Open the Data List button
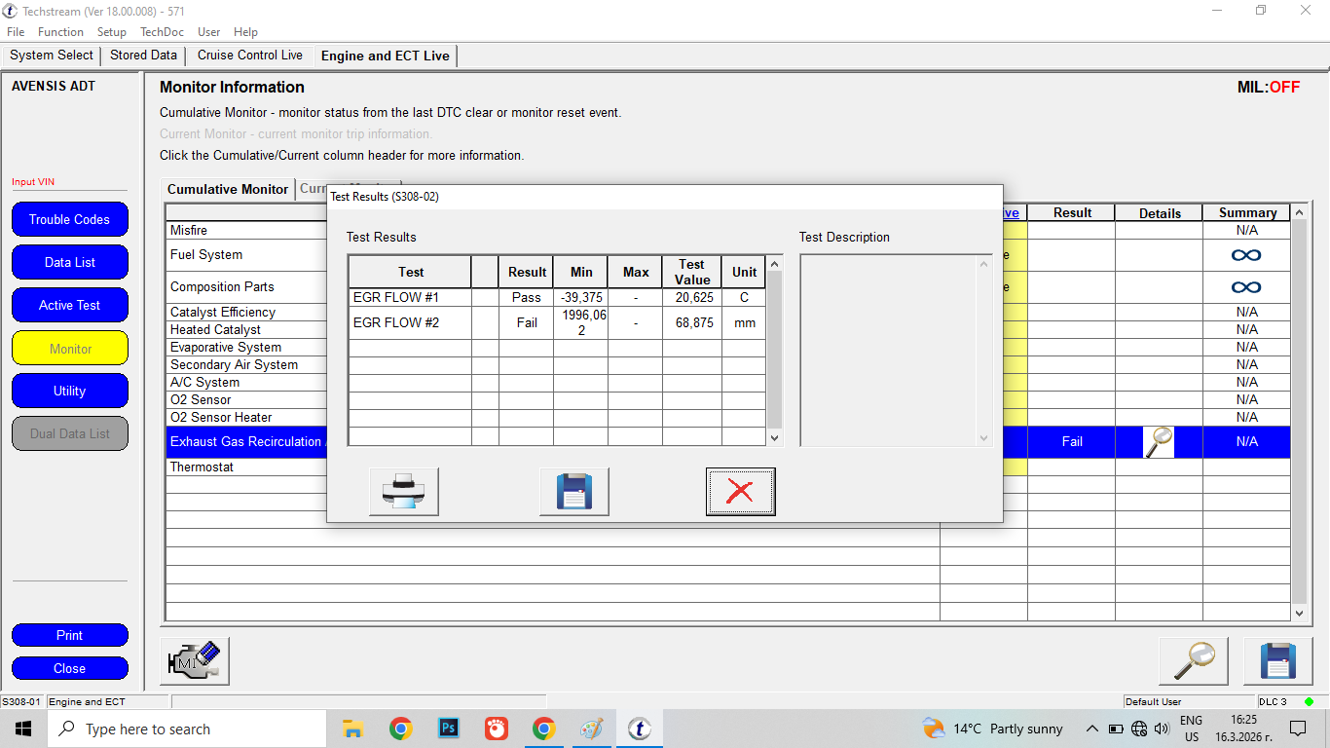Viewport: 1330px width, 748px height. coord(69,262)
